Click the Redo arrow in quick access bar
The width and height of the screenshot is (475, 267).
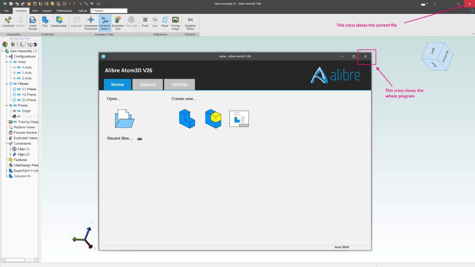tap(23, 4)
